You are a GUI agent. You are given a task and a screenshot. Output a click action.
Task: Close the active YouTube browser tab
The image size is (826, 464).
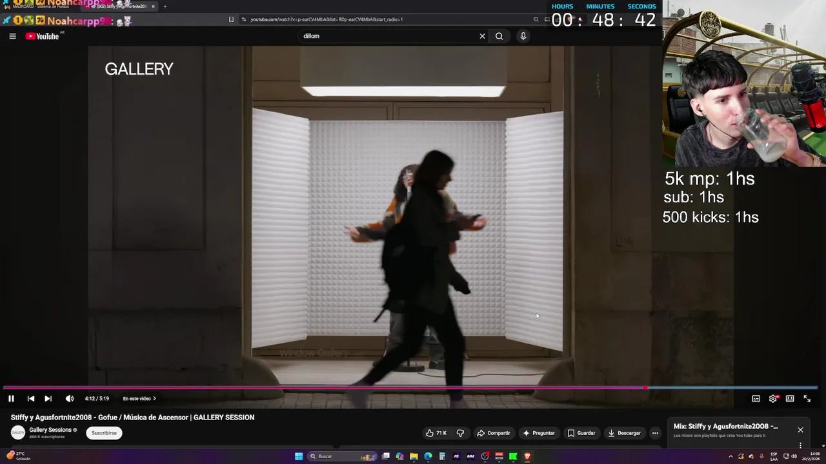(153, 6)
